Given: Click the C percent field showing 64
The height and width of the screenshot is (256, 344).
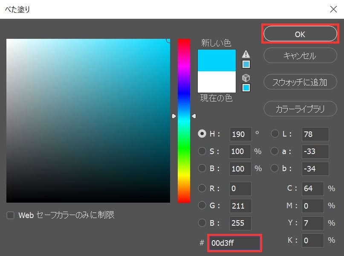Looking at the screenshot, I should point(312,189).
